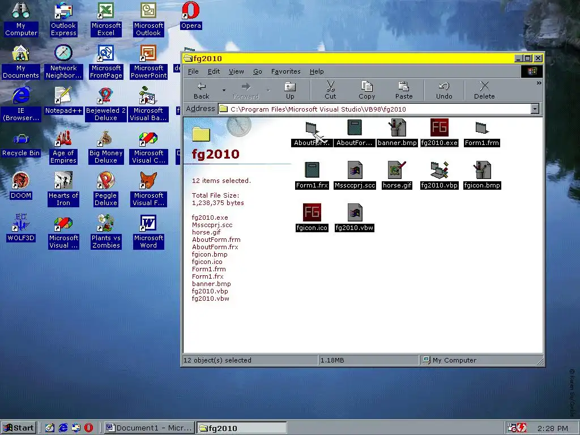Viewport: 580px width, 435px height.
Task: Click the Show Desktop quick launch icon
Action: pos(50,428)
